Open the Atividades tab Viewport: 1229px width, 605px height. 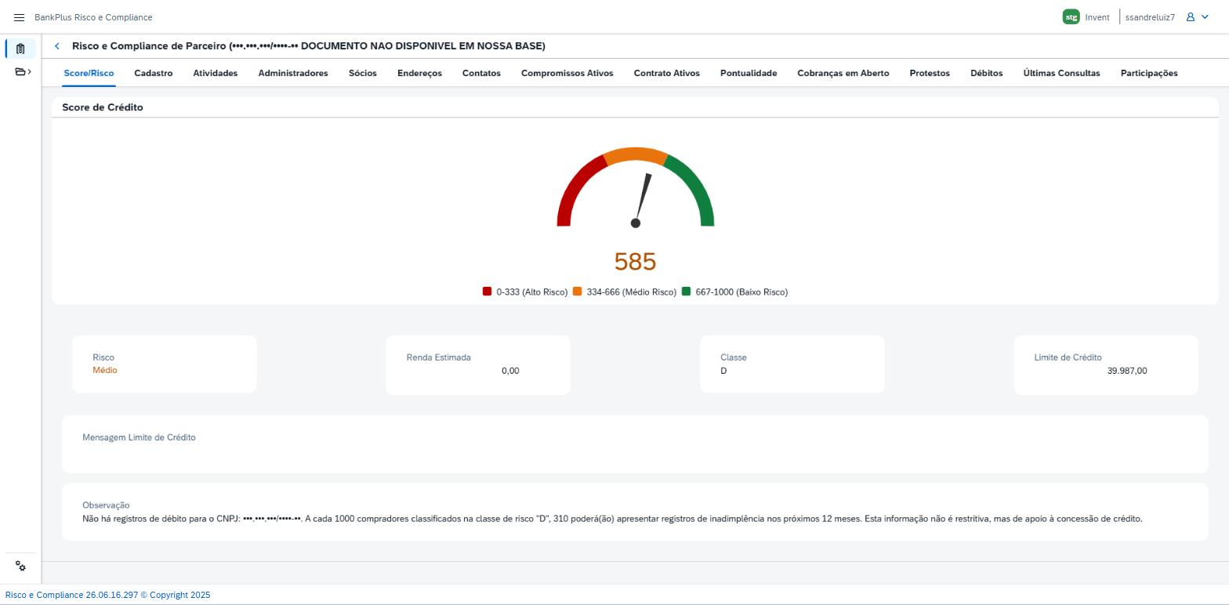216,73
